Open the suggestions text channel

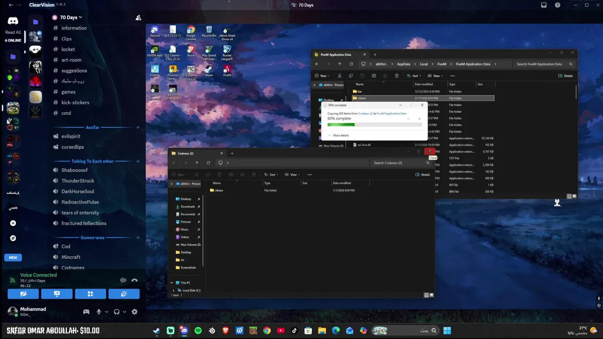coord(74,71)
